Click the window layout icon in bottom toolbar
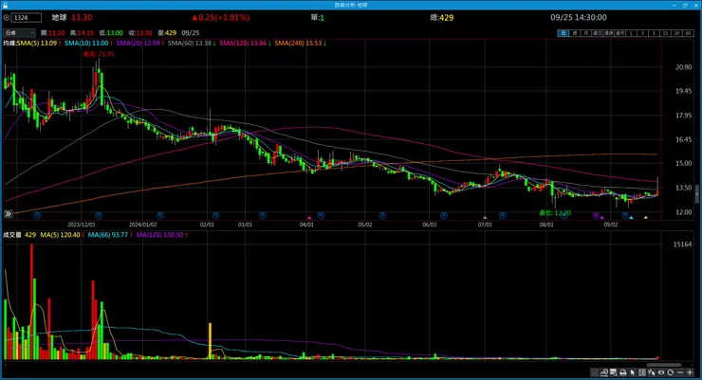702x380 pixels. (x=614, y=372)
